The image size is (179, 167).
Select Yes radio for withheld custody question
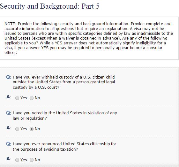click(x=17, y=98)
